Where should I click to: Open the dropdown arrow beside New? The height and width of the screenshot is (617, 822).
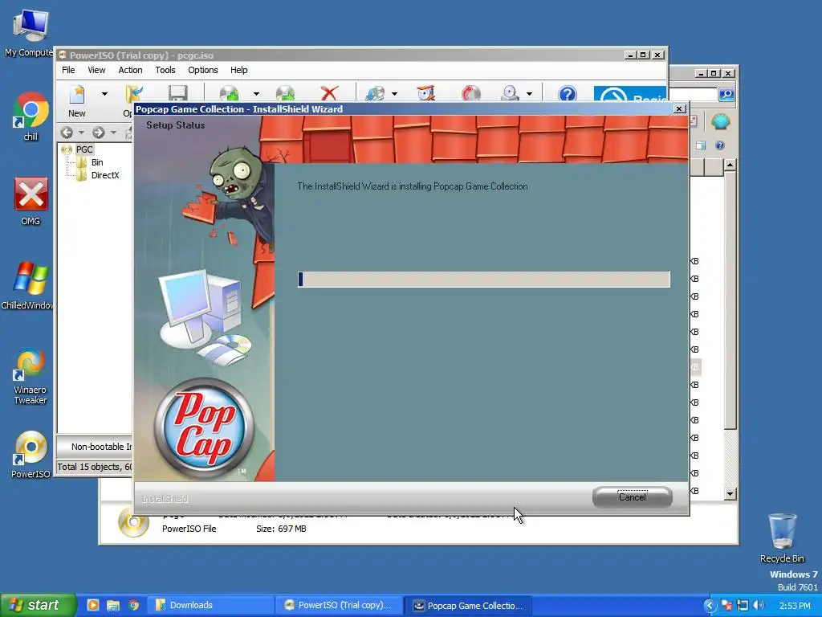tap(104, 94)
